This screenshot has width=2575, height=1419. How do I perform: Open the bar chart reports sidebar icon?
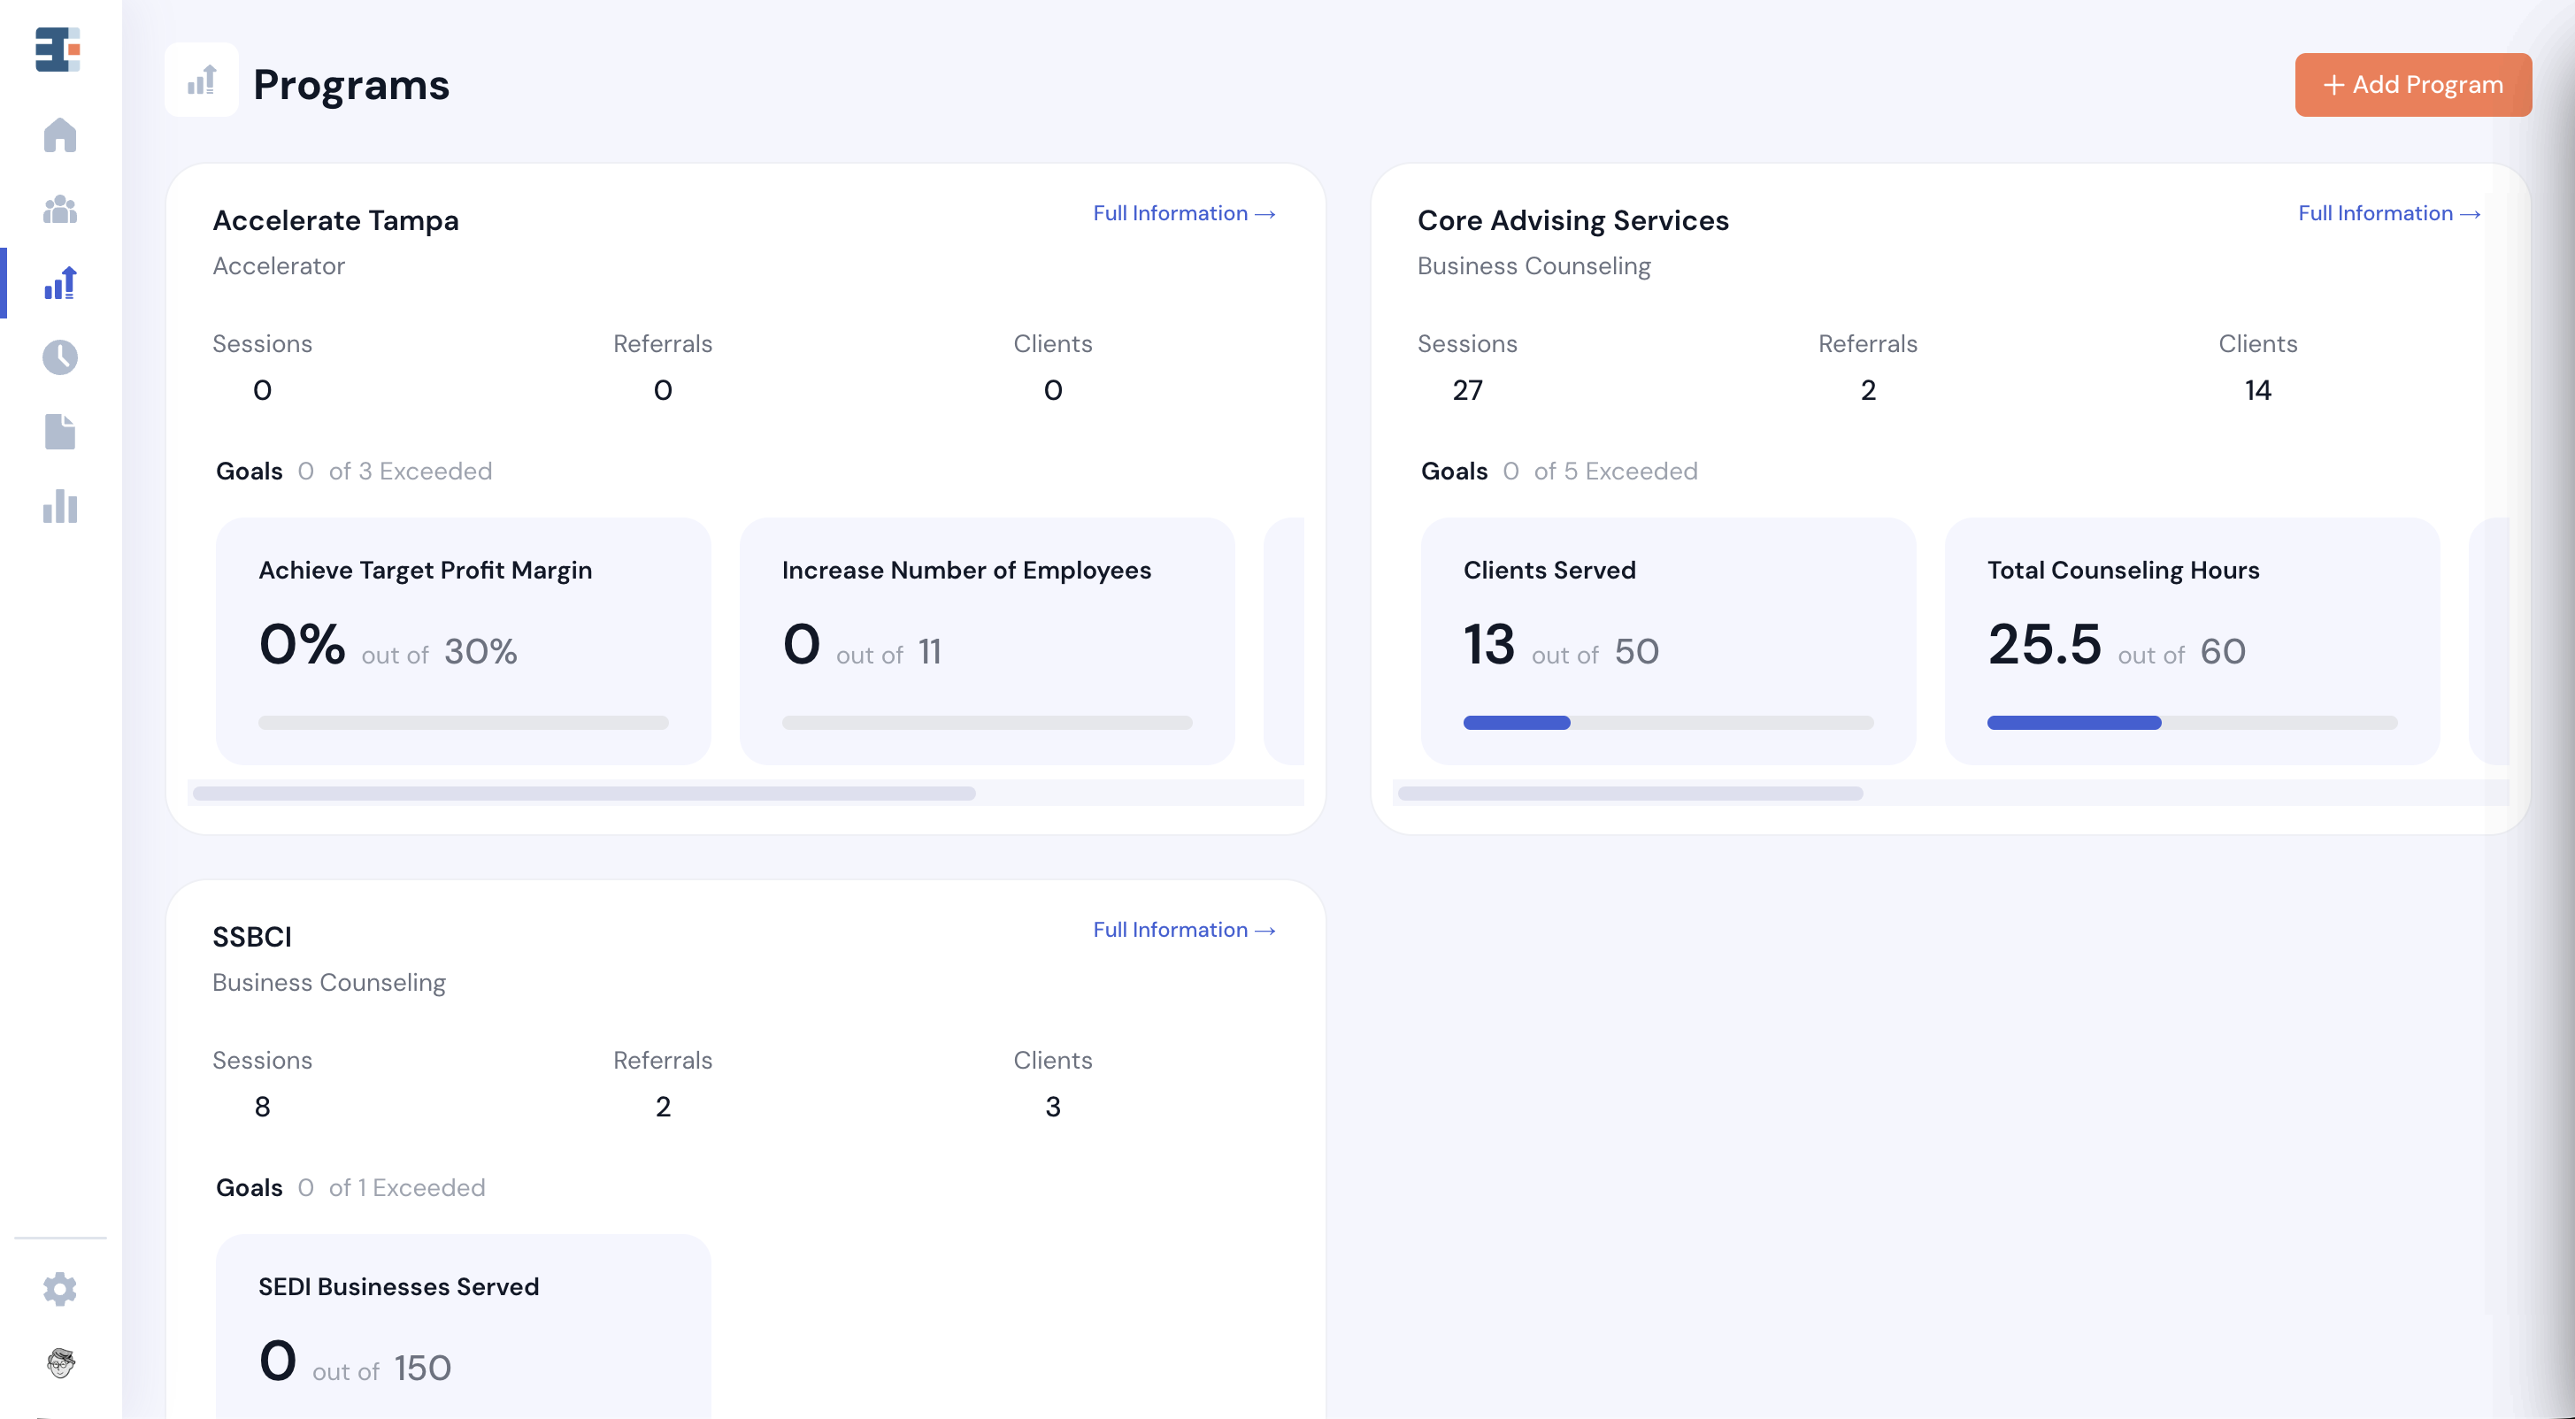[60, 507]
